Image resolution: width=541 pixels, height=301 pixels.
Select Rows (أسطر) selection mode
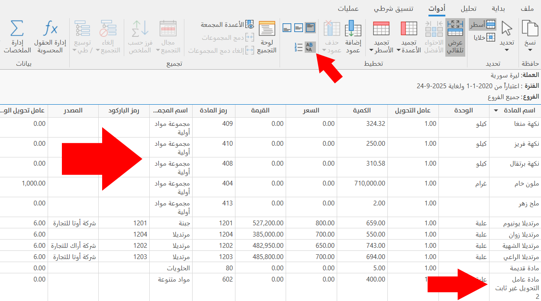point(483,25)
